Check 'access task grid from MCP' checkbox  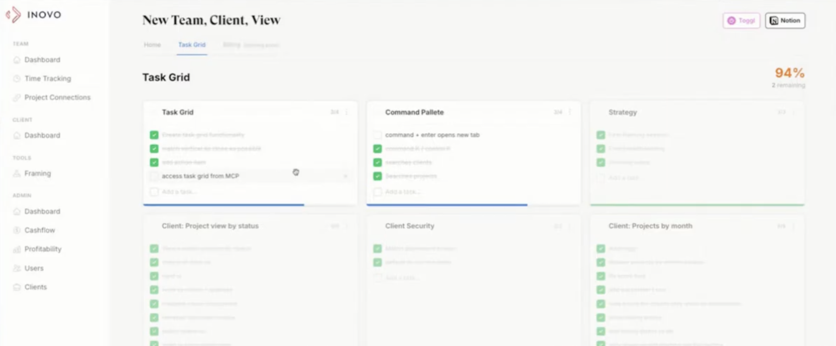(x=154, y=176)
